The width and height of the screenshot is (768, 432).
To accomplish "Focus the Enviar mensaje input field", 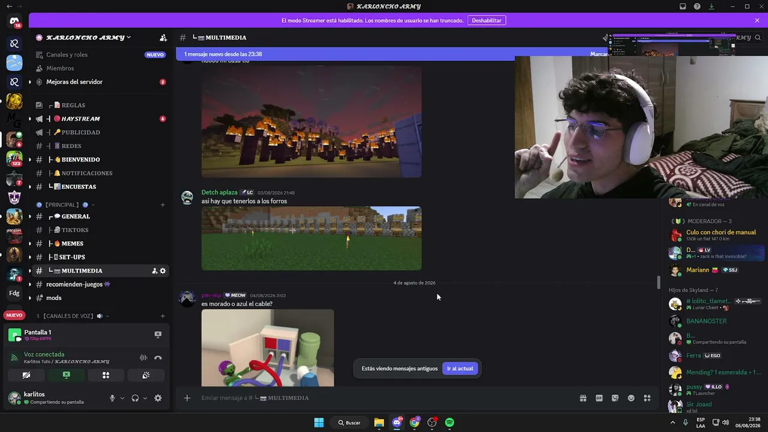I will pyautogui.click(x=384, y=398).
